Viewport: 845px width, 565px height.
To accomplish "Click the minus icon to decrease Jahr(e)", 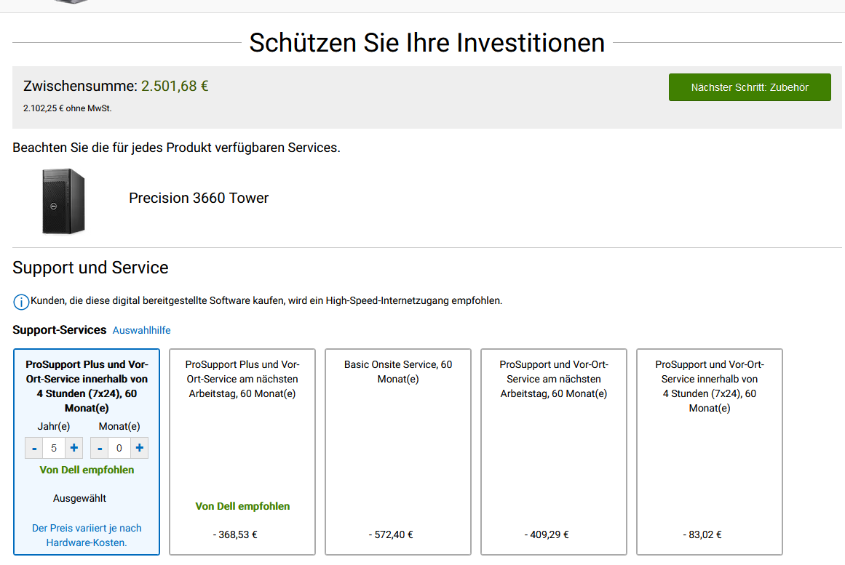I will pos(34,447).
